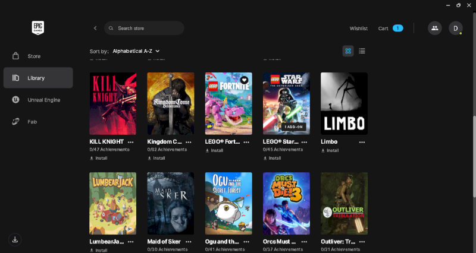Open the friends list icon

(435, 28)
